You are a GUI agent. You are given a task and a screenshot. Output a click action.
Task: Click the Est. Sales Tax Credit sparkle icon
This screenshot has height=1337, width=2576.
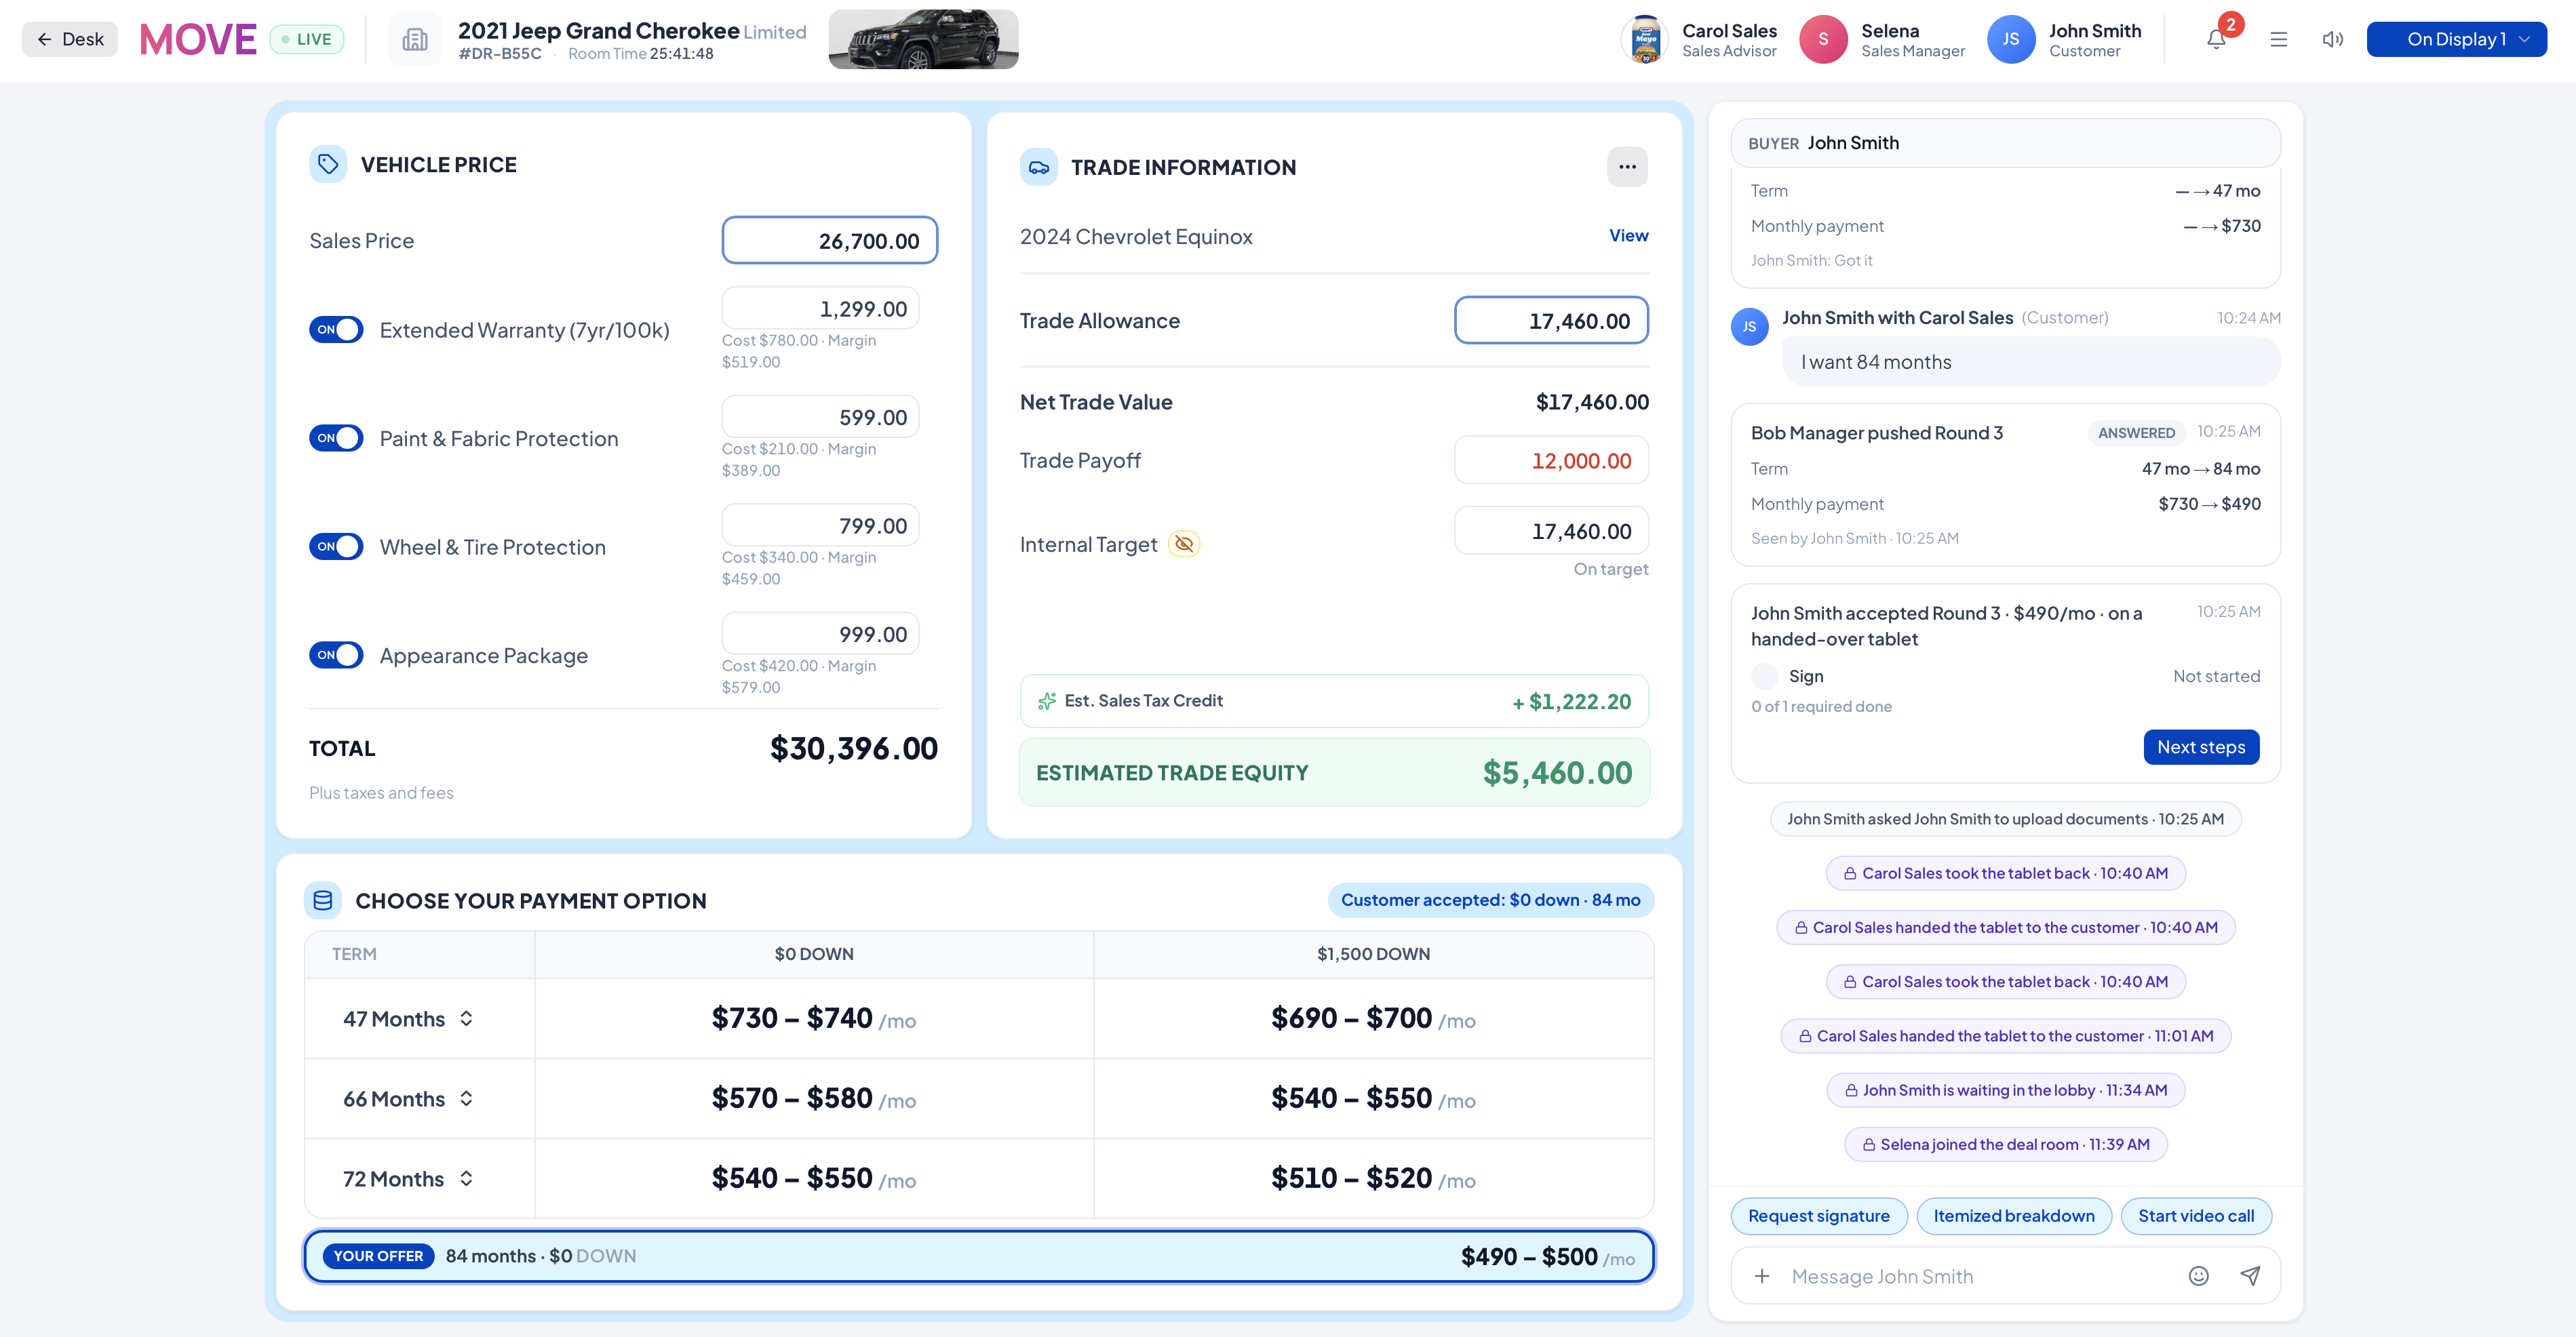(x=1046, y=702)
